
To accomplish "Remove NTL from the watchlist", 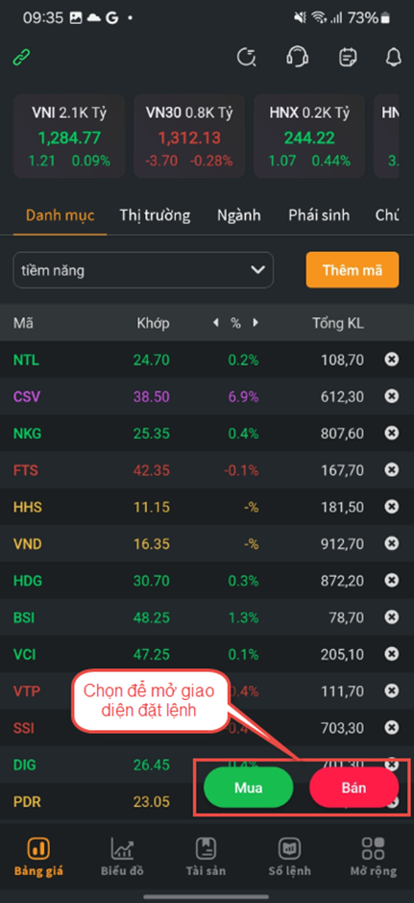I will tap(392, 360).
